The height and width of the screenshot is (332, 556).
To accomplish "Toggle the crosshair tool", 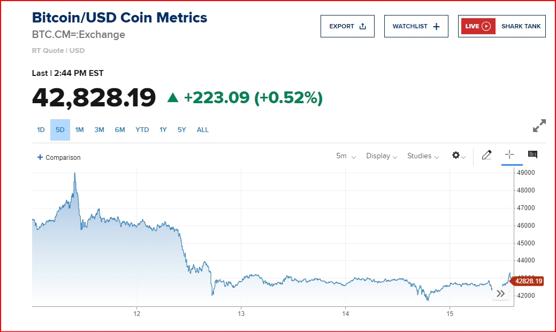I will click(509, 155).
